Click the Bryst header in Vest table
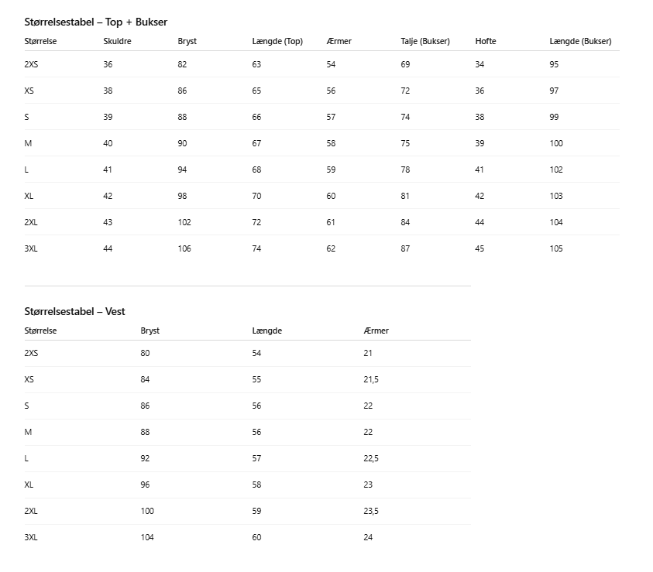The image size is (653, 572). point(150,331)
